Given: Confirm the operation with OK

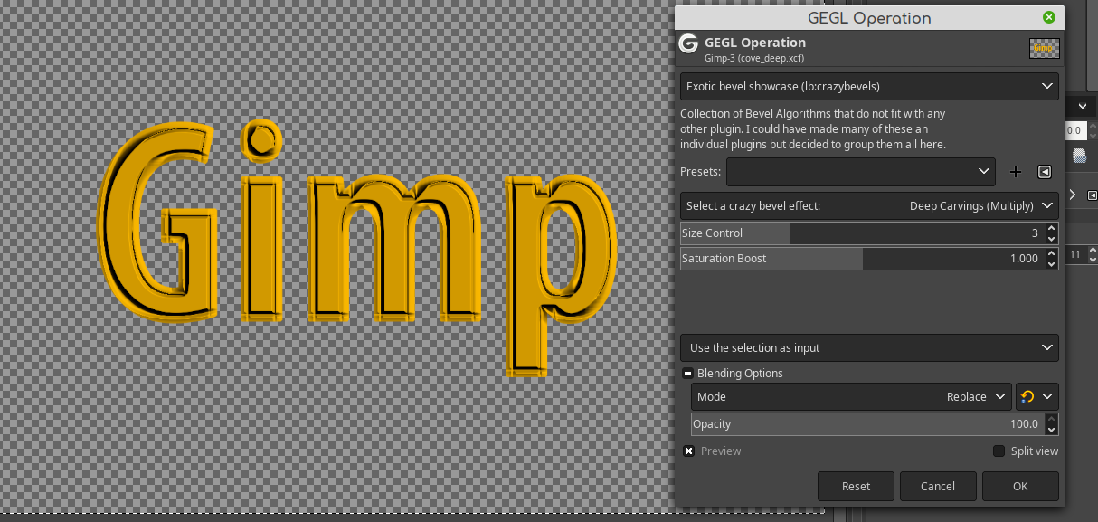Looking at the screenshot, I should click(x=1020, y=486).
